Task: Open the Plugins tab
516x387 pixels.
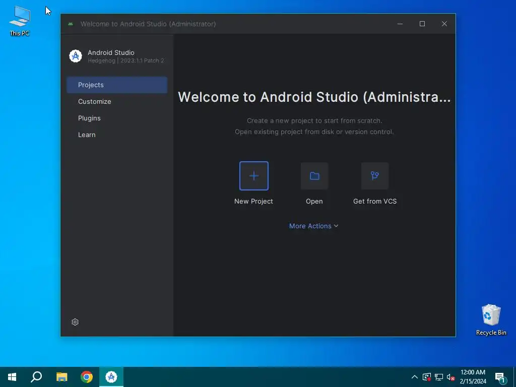Action: (117, 118)
